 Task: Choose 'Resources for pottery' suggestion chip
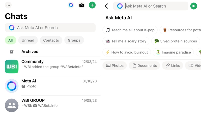point(180,30)
